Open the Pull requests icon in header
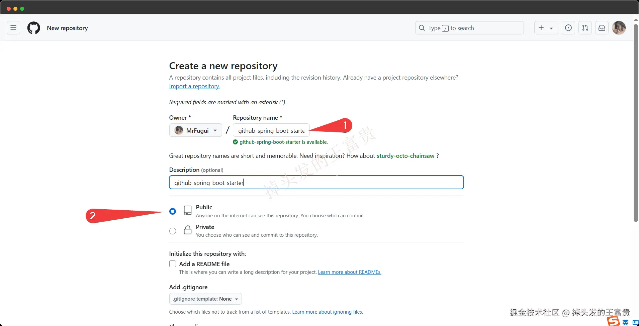Viewport: 639px width, 326px height. coord(585,28)
